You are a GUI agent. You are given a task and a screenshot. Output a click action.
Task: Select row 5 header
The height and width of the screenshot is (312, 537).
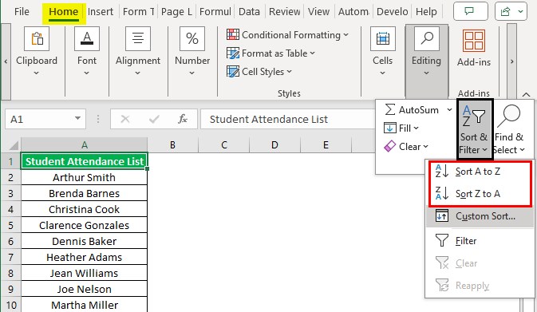(x=10, y=225)
